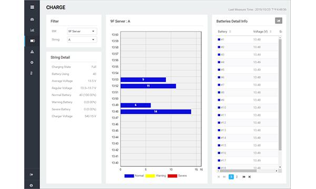Click battery #1 blue status square
Image resolution: width=316 pixels, height=189 pixels.
point(219,39)
